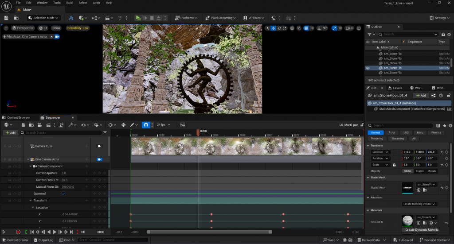This screenshot has width=454, height=244.
Task: Open the Selection Mode dropdown
Action: click(x=44, y=18)
